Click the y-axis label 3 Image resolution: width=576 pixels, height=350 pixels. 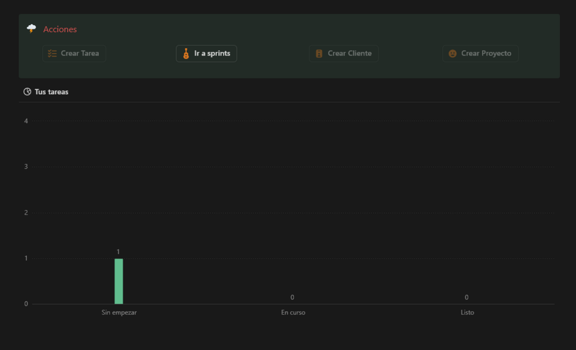pos(26,167)
